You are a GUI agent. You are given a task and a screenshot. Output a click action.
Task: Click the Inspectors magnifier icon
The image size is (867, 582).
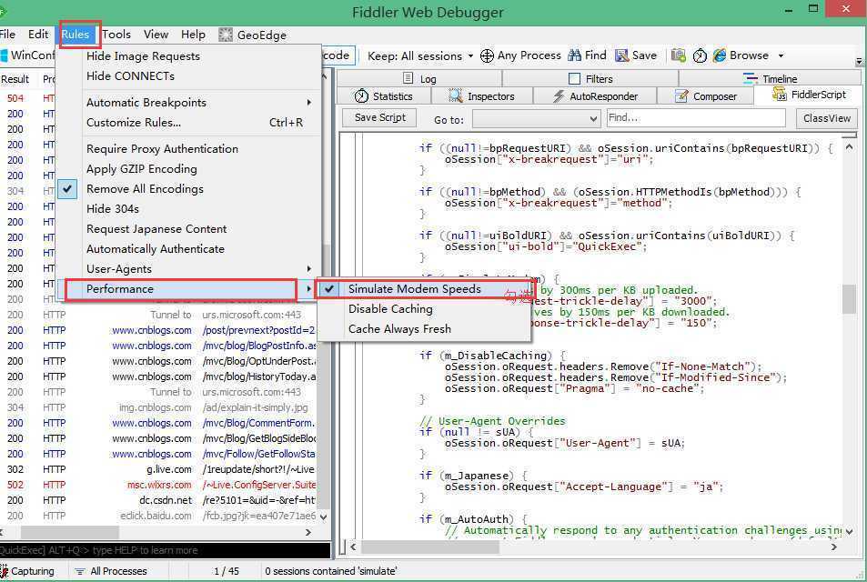click(456, 96)
